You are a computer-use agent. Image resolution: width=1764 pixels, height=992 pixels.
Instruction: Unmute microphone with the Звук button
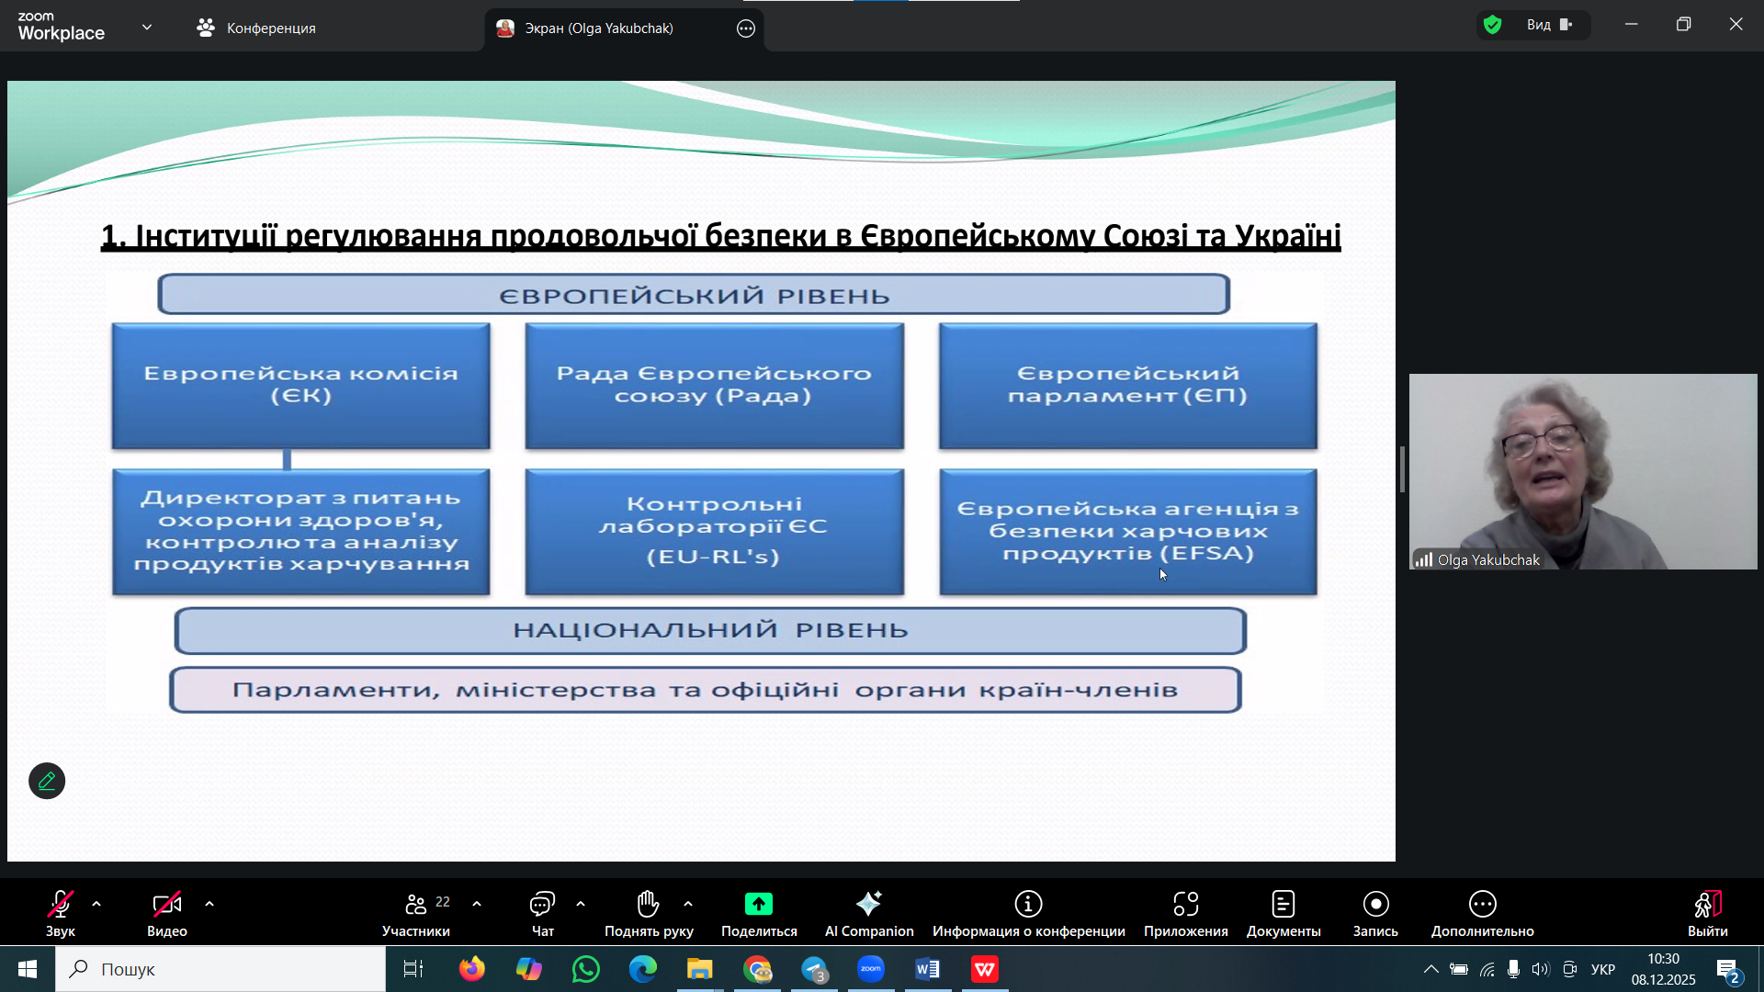tap(61, 913)
